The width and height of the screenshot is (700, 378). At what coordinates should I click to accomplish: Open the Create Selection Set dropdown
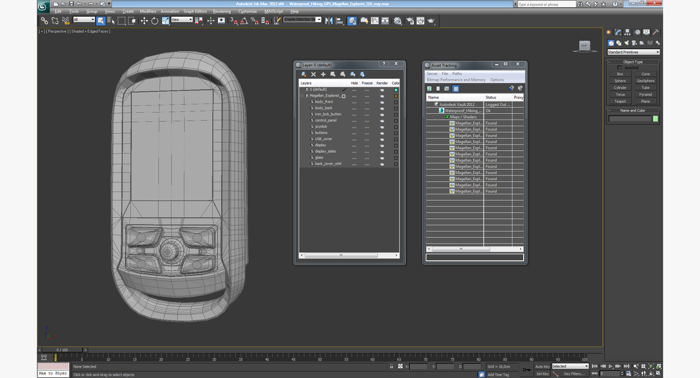coord(302,19)
